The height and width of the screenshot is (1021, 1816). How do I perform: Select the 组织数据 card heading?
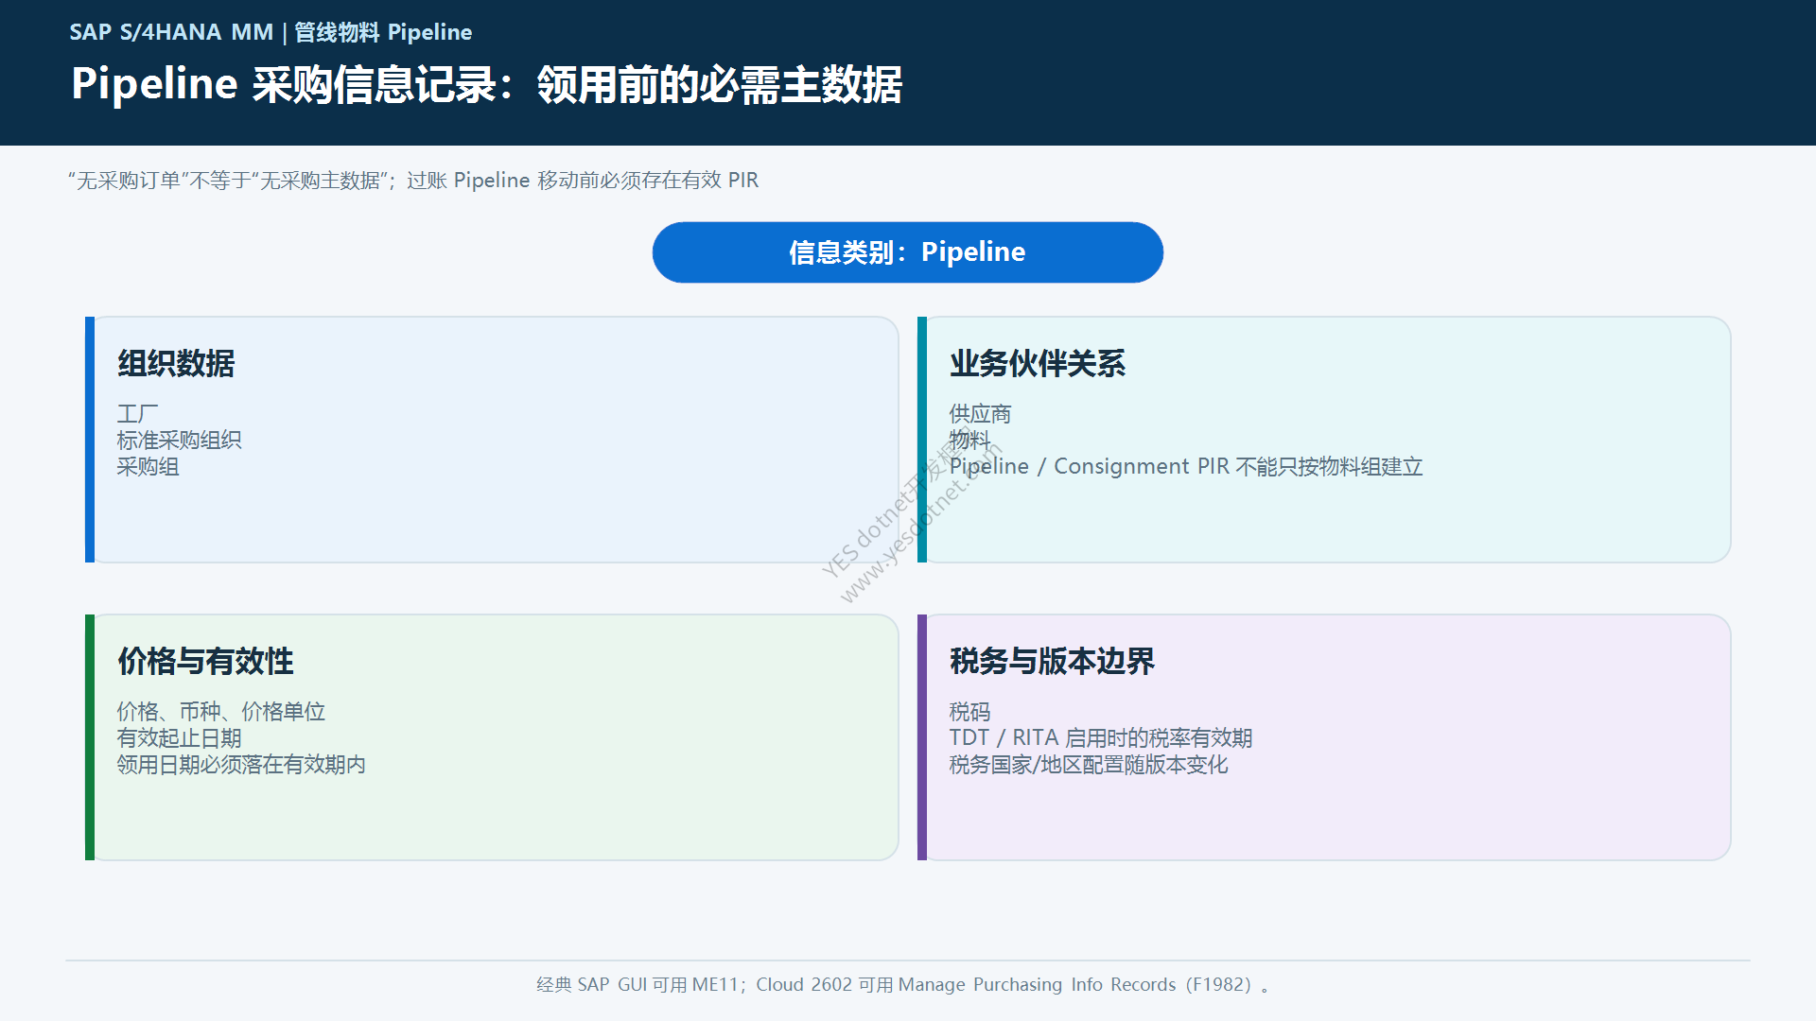click(176, 363)
